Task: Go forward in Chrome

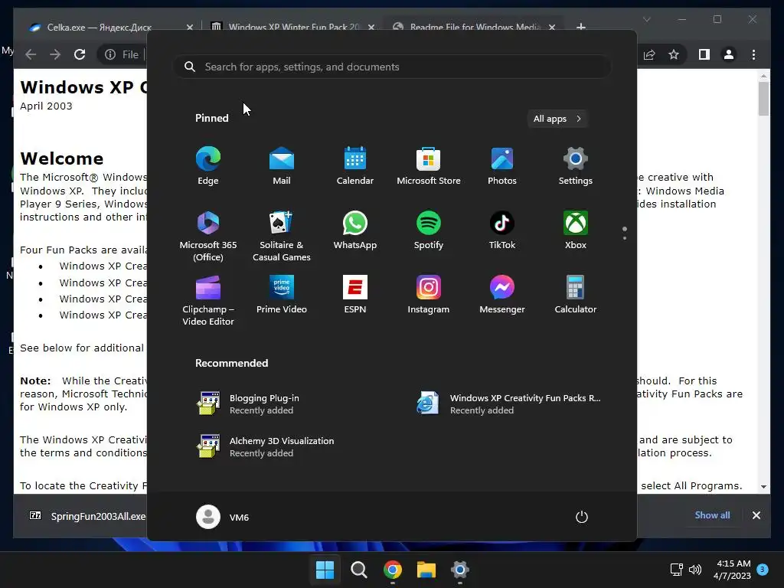Action: click(55, 54)
